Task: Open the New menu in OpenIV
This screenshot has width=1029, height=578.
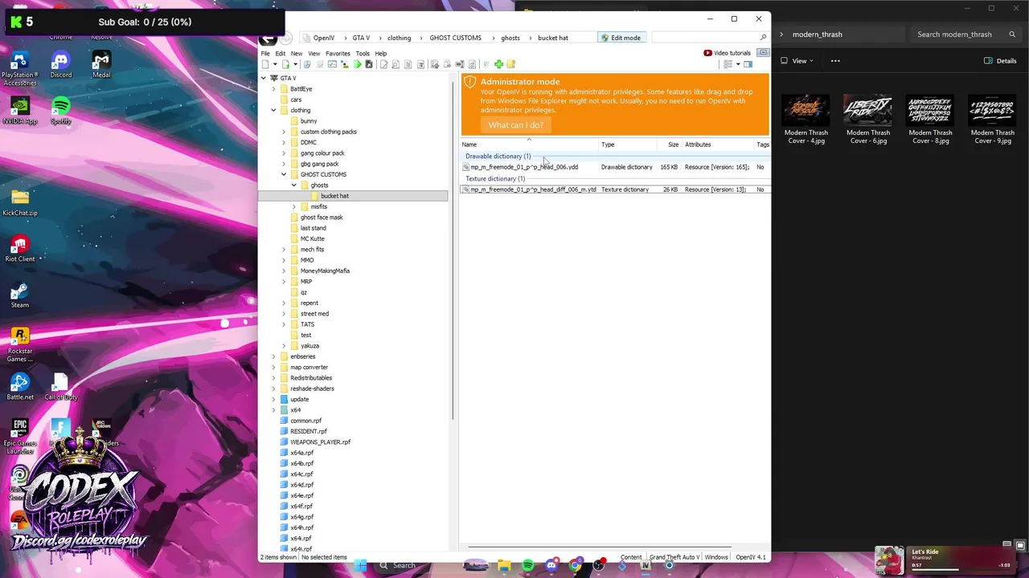Action: coord(297,54)
